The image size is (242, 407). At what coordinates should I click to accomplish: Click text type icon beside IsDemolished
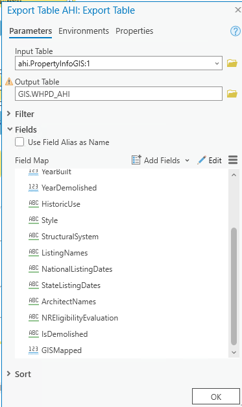[x=34, y=334]
